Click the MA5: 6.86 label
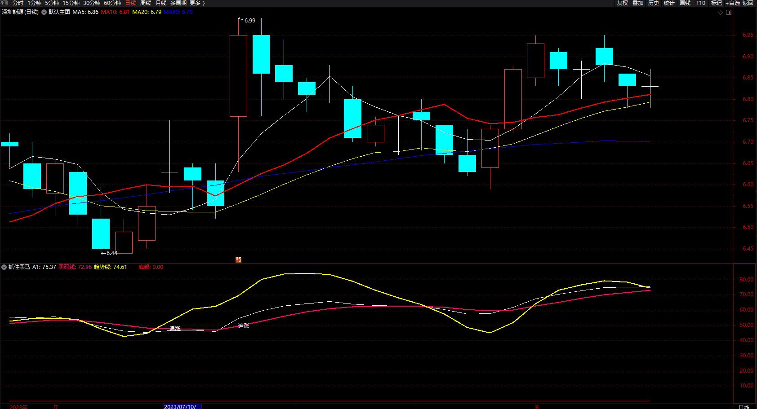The height and width of the screenshot is (409, 757). pos(85,12)
